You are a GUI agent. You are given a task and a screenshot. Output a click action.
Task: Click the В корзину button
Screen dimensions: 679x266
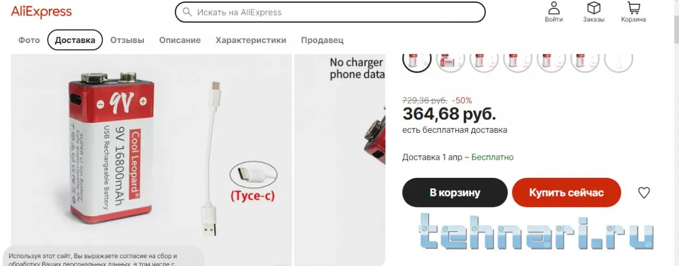click(455, 192)
